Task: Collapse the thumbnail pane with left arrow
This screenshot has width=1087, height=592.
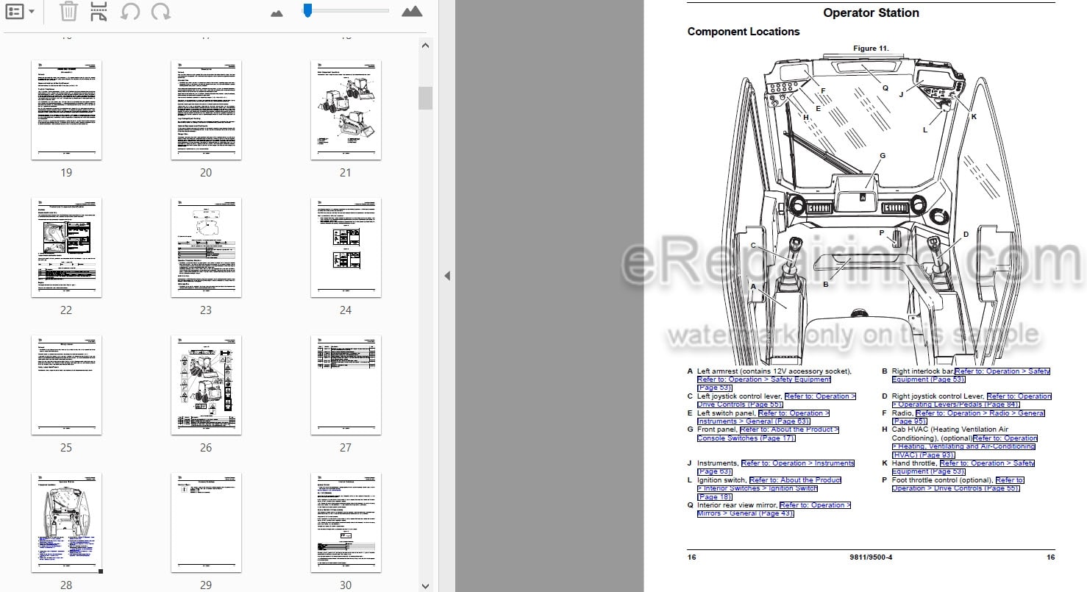Action: click(446, 276)
